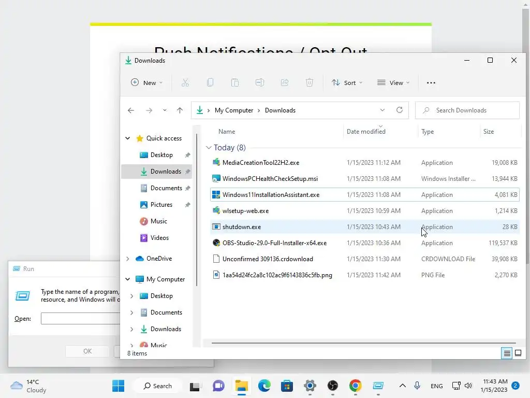This screenshot has height=398, width=530.
Task: Collapse the My Computer tree node
Action: [128, 279]
